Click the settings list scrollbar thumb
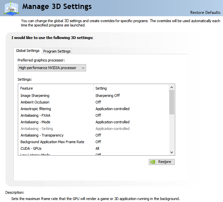Image resolution: width=223 pixels, height=202 pixels. (x=172, y=102)
